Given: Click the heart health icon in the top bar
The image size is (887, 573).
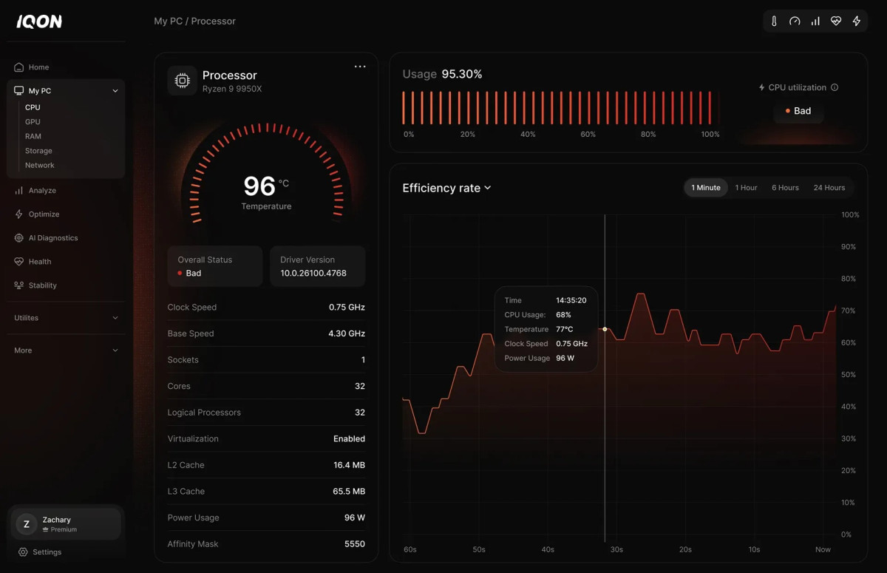Looking at the screenshot, I should click(835, 21).
